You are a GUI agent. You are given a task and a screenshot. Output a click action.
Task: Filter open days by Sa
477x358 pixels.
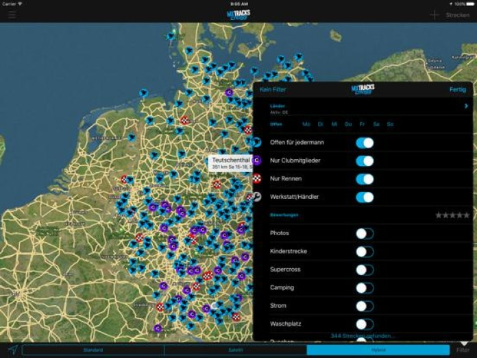376,124
